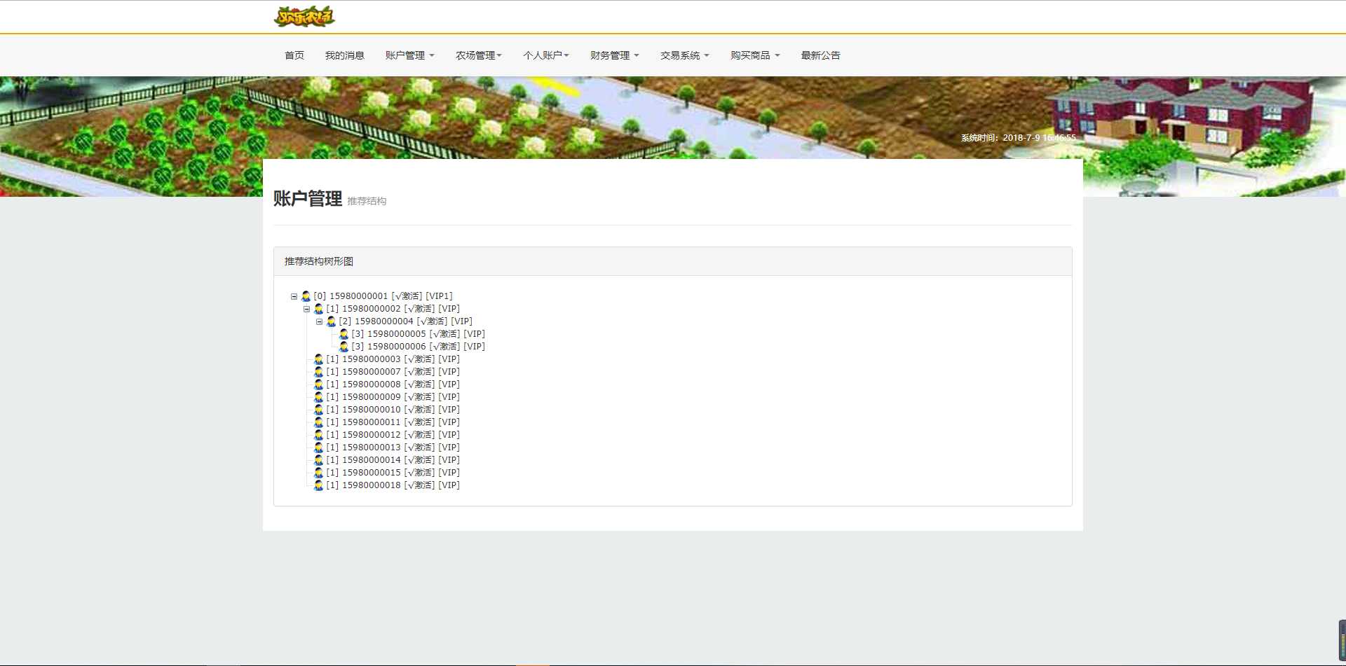Click the 系统时间 timestamp text
The image size is (1346, 666).
click(1018, 138)
